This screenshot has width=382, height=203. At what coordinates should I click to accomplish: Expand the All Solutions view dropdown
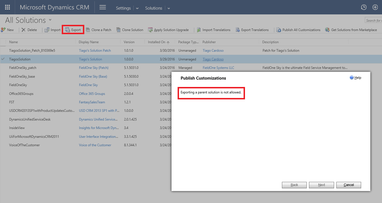click(x=50, y=20)
